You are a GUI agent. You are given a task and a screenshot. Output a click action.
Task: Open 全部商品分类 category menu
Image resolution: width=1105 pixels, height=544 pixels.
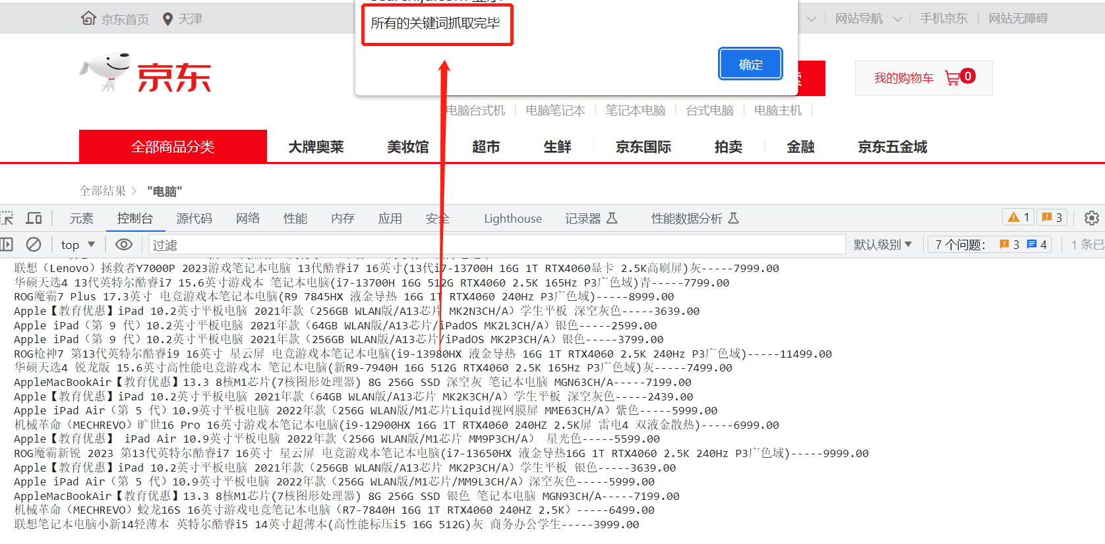point(173,146)
